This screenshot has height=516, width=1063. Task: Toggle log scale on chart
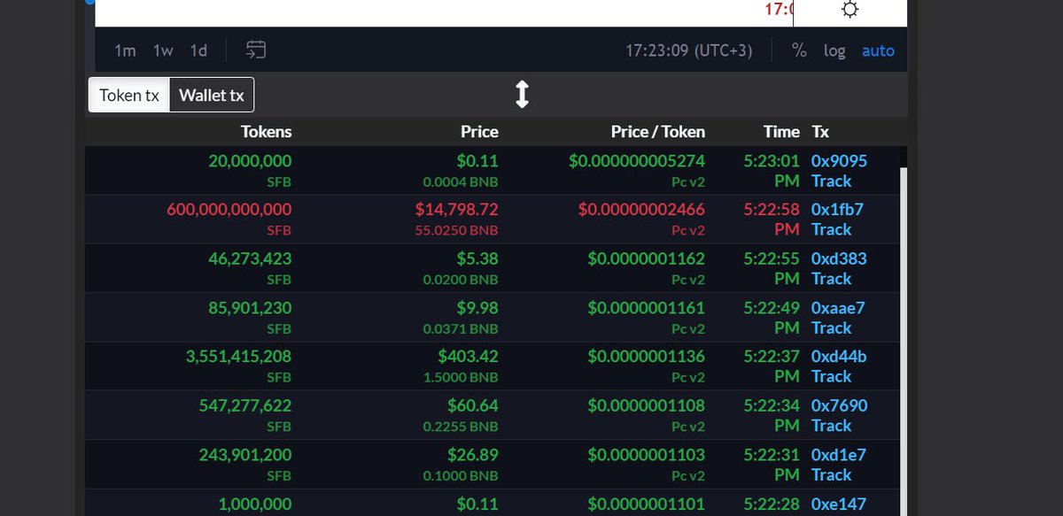click(834, 50)
